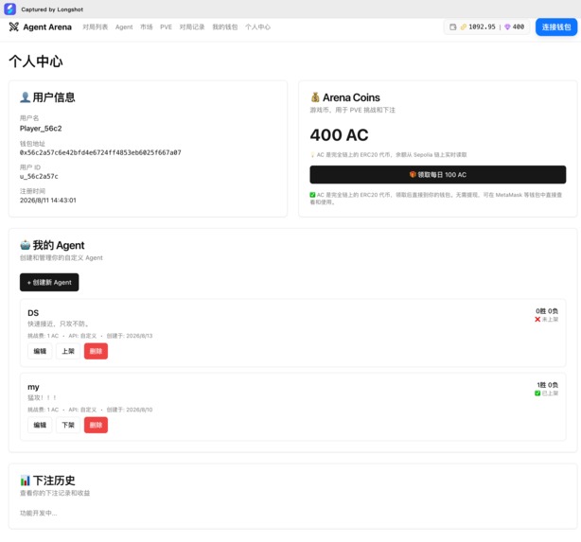Click the 创建新 Agent button
Viewport: 581px width, 542px height.
(x=49, y=282)
